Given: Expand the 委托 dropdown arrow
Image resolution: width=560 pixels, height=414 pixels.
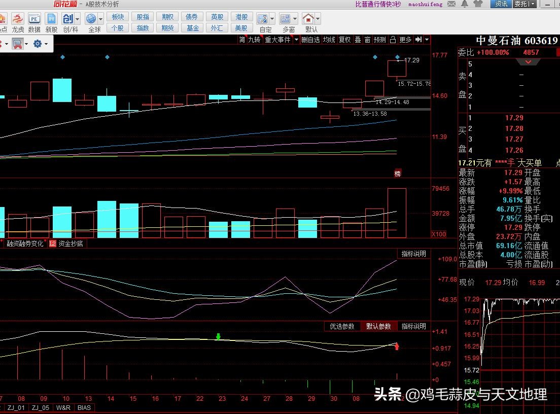Looking at the screenshot, I should click(x=532, y=4).
